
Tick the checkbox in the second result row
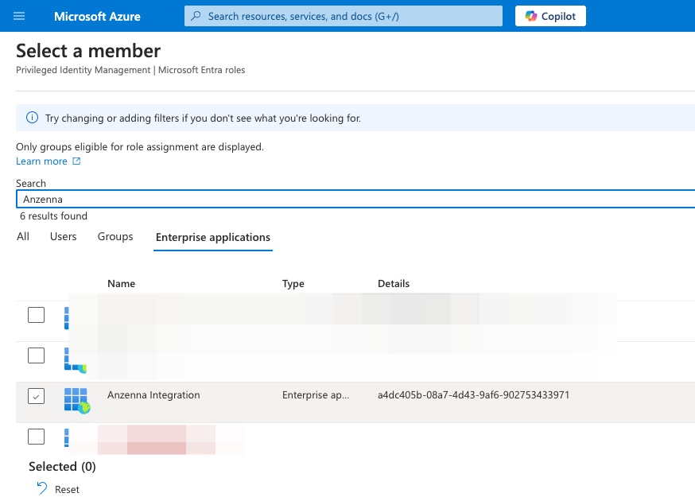tap(37, 355)
